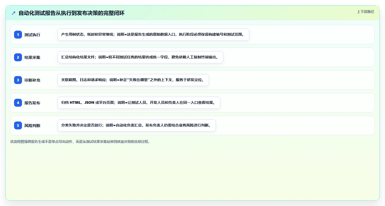Select the title 自动化测试报告从执行到发布决策的完整闭环
385x206 pixels.
(72, 13)
